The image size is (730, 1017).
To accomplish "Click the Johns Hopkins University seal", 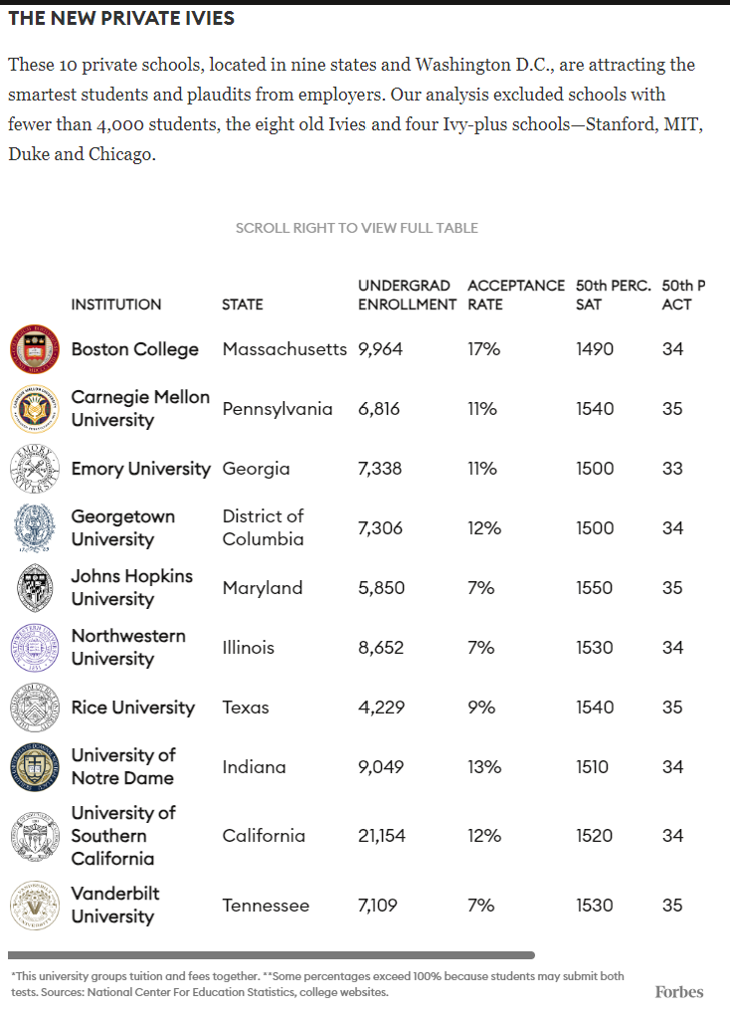I will click(x=35, y=588).
